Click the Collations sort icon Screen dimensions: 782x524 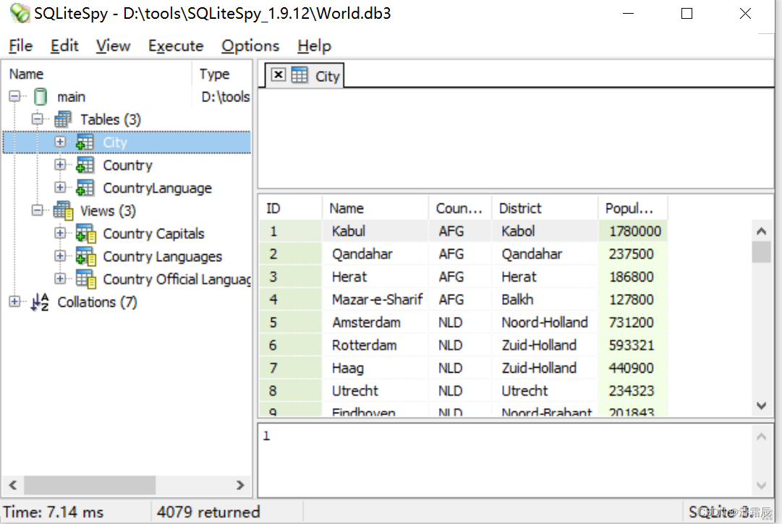click(x=39, y=302)
